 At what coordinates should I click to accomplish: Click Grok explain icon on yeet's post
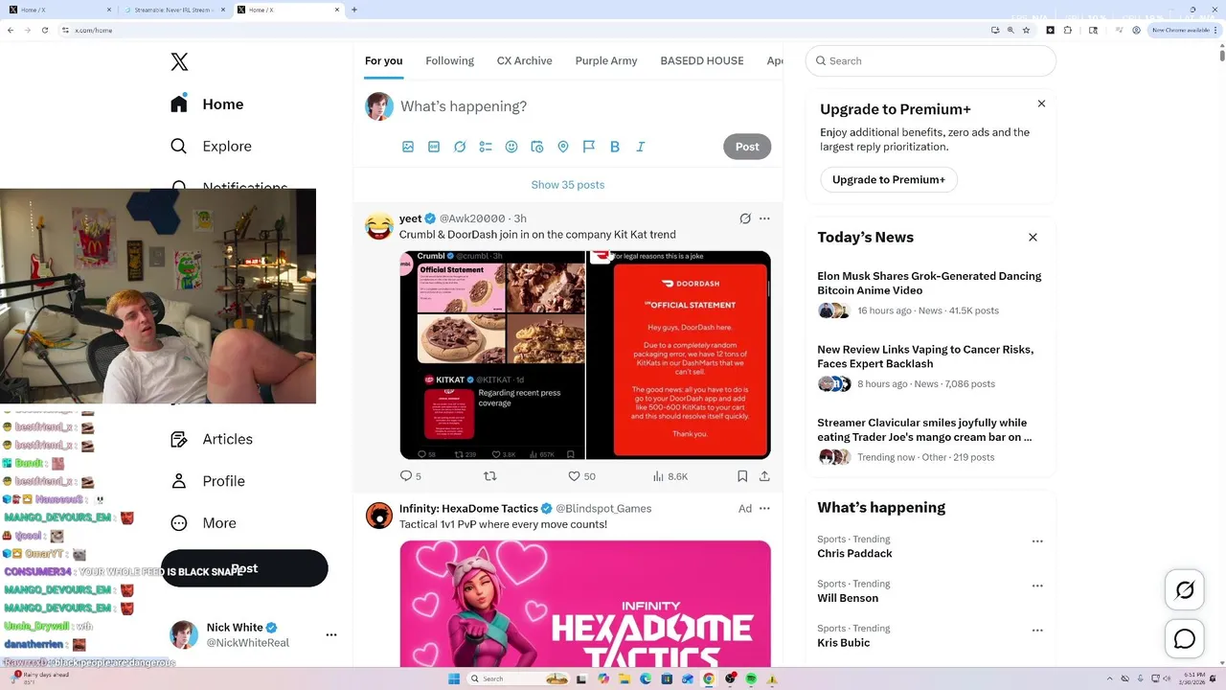tap(745, 218)
